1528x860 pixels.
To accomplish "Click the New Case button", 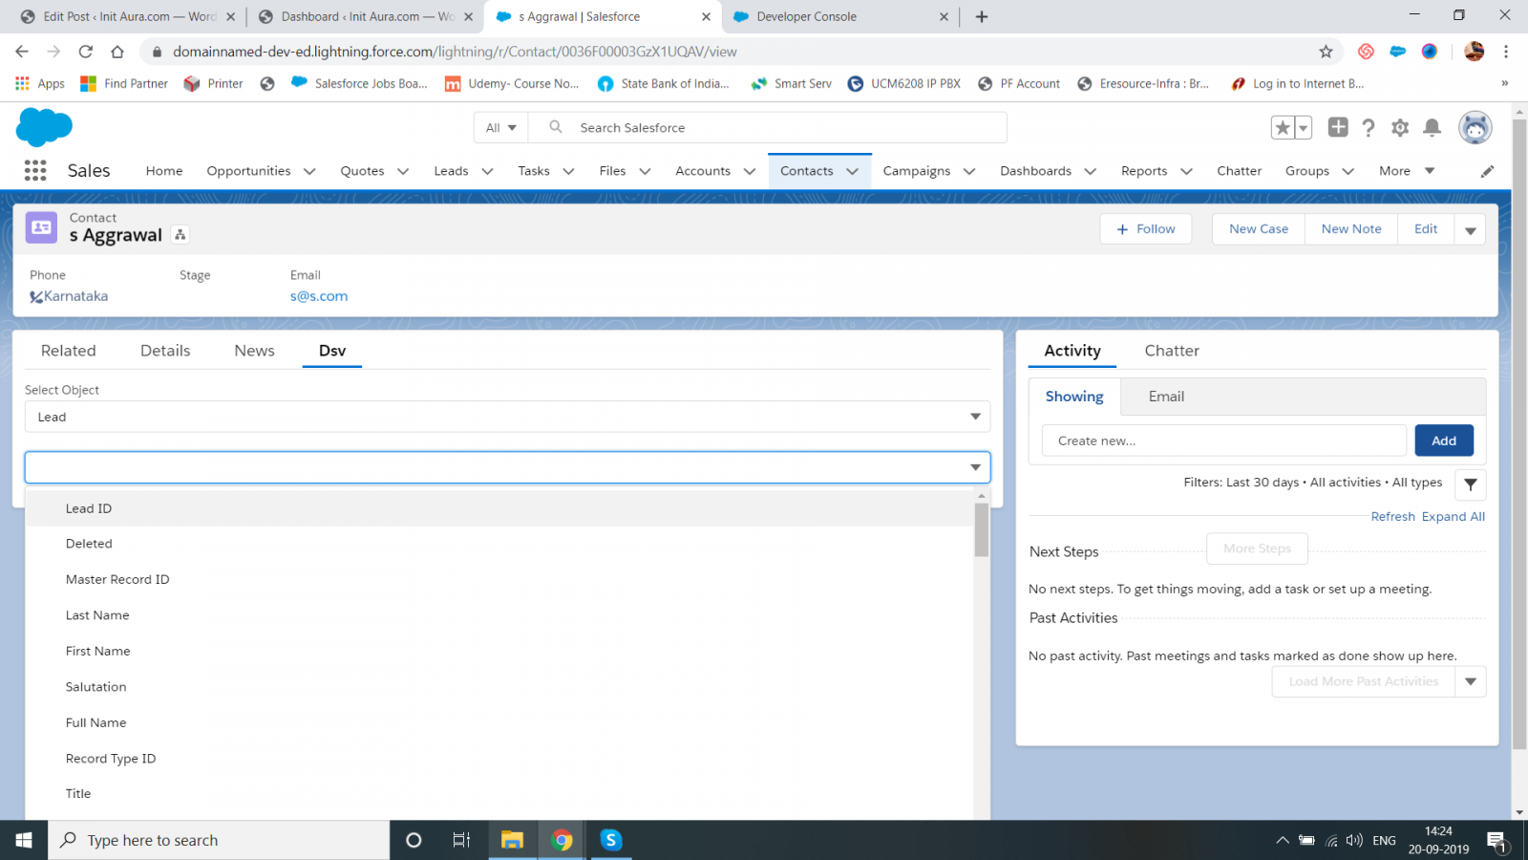I will click(x=1258, y=228).
